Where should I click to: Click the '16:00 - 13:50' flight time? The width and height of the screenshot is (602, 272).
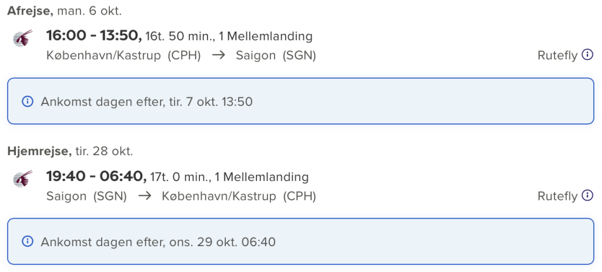(93, 36)
